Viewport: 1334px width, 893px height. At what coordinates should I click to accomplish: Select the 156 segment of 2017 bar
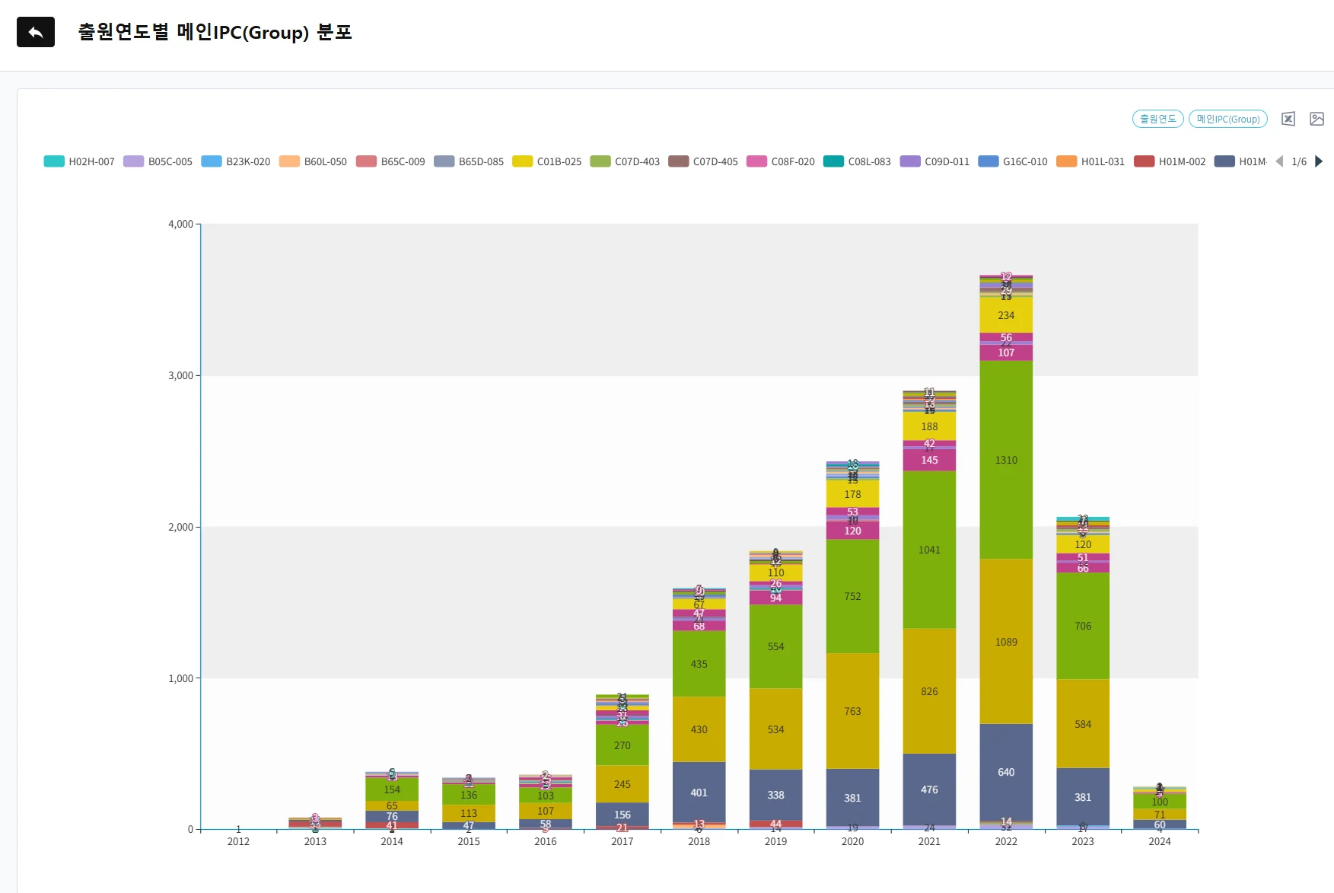(622, 815)
